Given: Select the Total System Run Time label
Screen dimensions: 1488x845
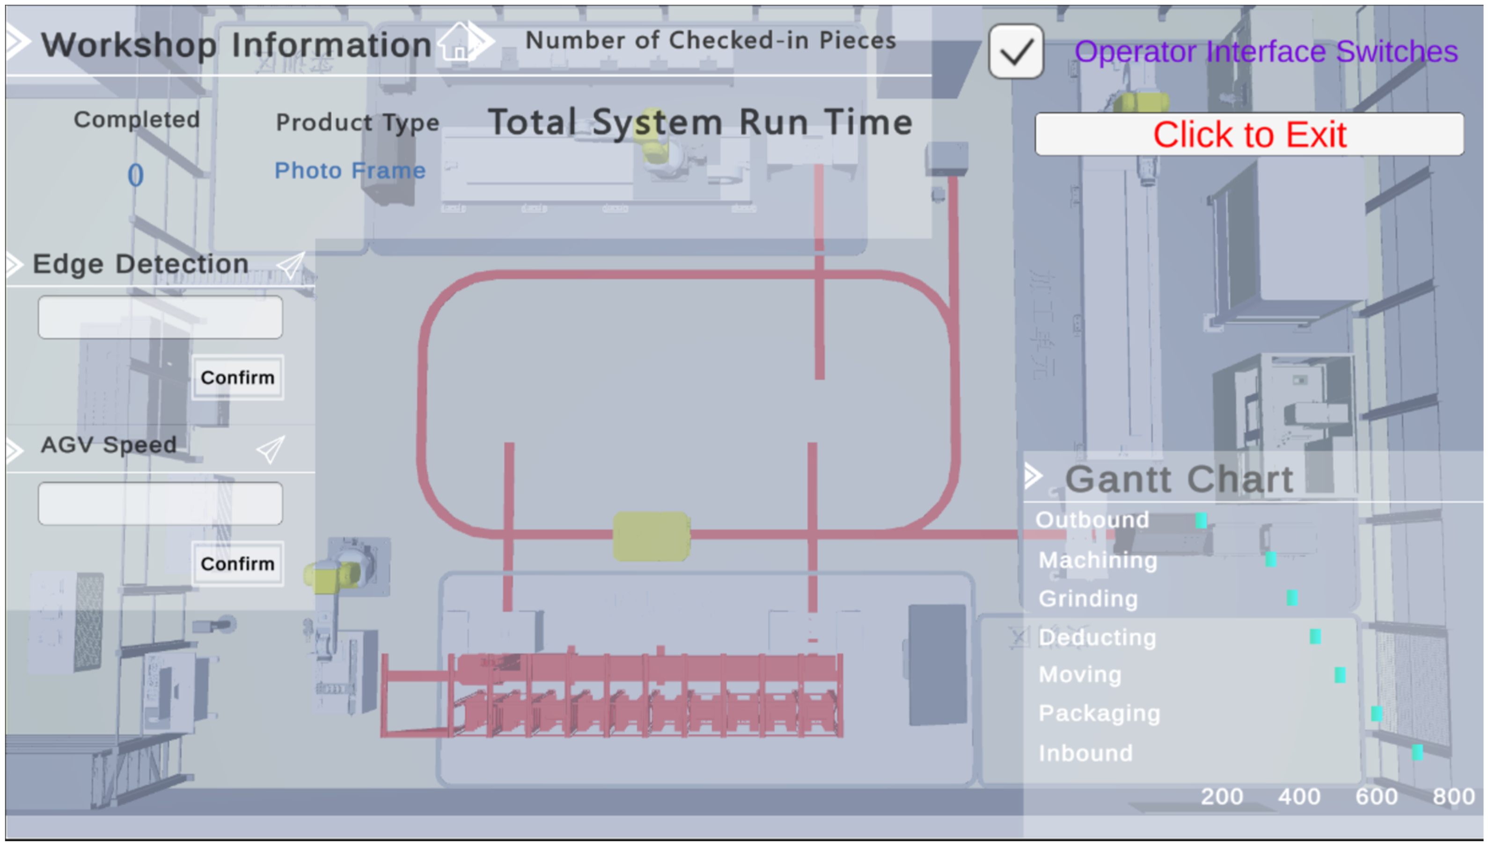Looking at the screenshot, I should pyautogui.click(x=700, y=123).
